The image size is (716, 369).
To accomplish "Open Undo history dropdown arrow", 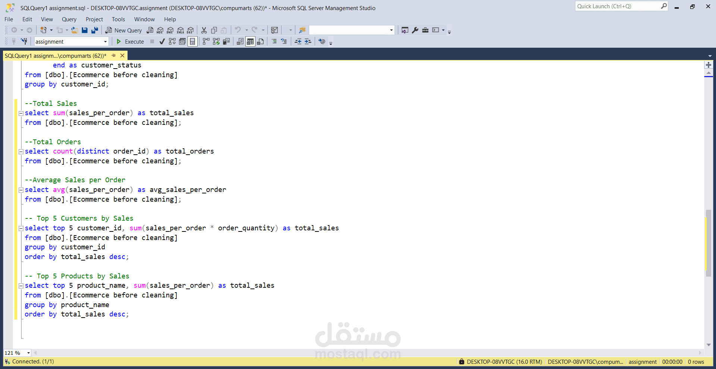I will (x=246, y=30).
